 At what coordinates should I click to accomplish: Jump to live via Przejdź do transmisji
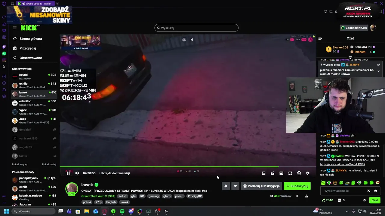pyautogui.click(x=115, y=173)
